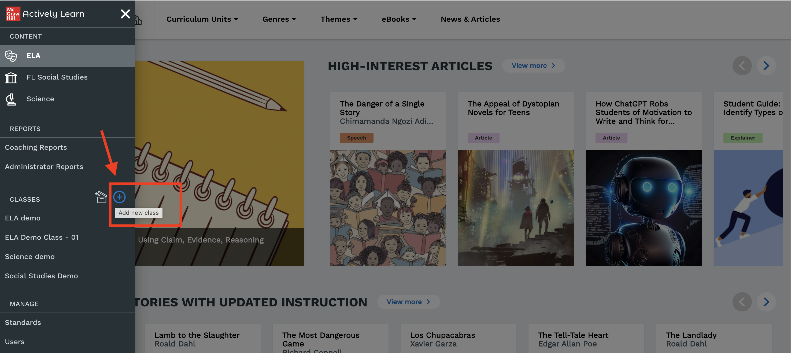791x353 pixels.
Task: Open ELA Demo Class - 01
Action: coord(42,237)
